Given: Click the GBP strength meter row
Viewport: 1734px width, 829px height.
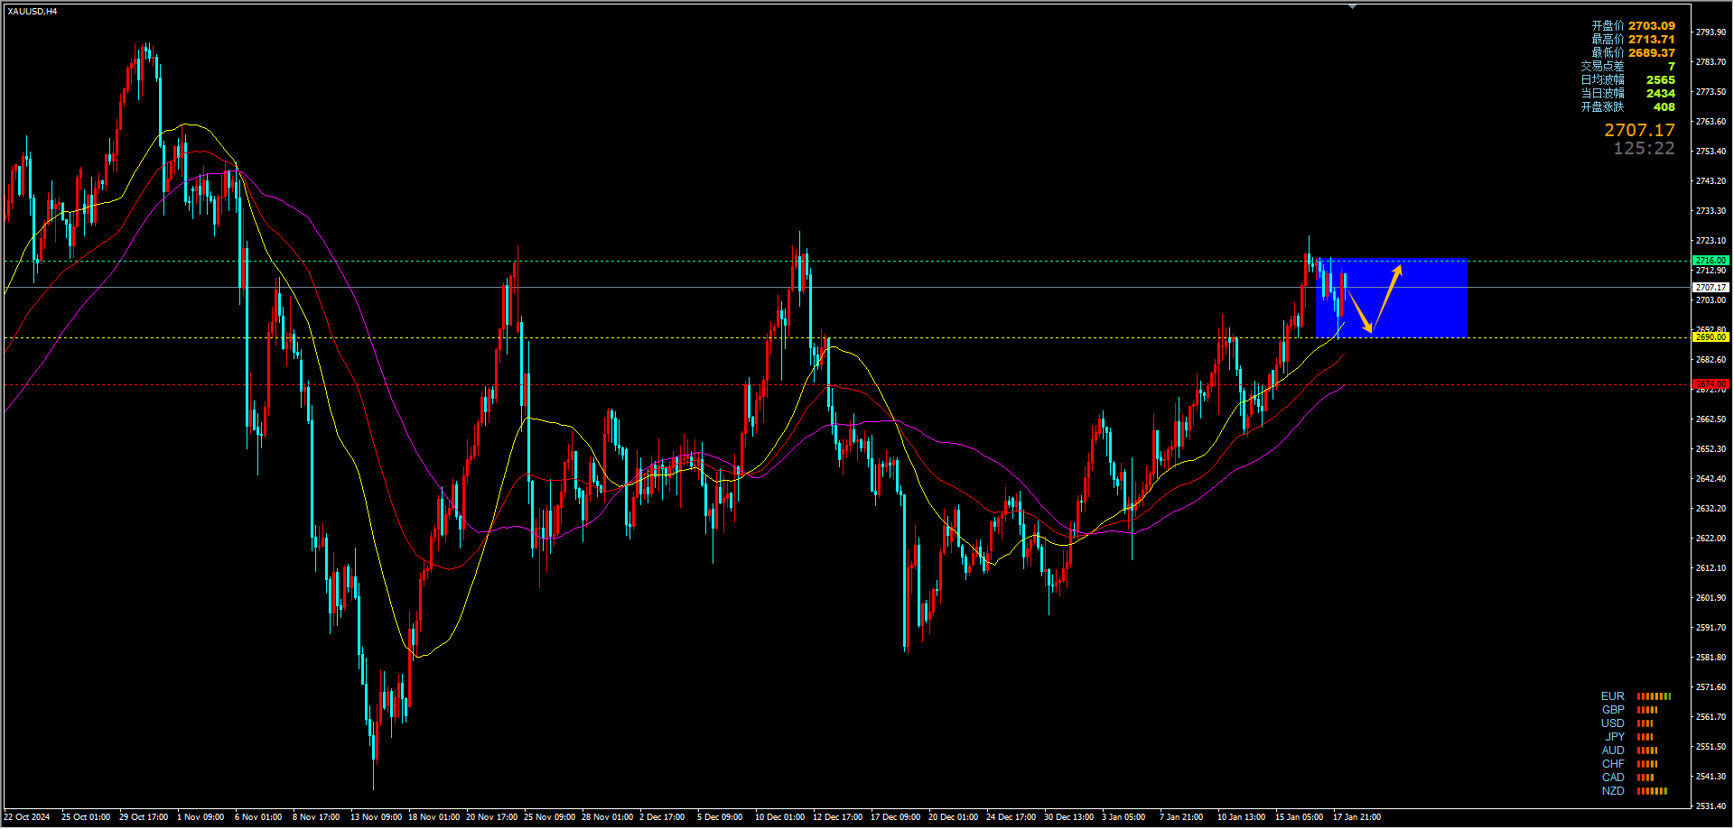Looking at the screenshot, I should coord(1629,710).
